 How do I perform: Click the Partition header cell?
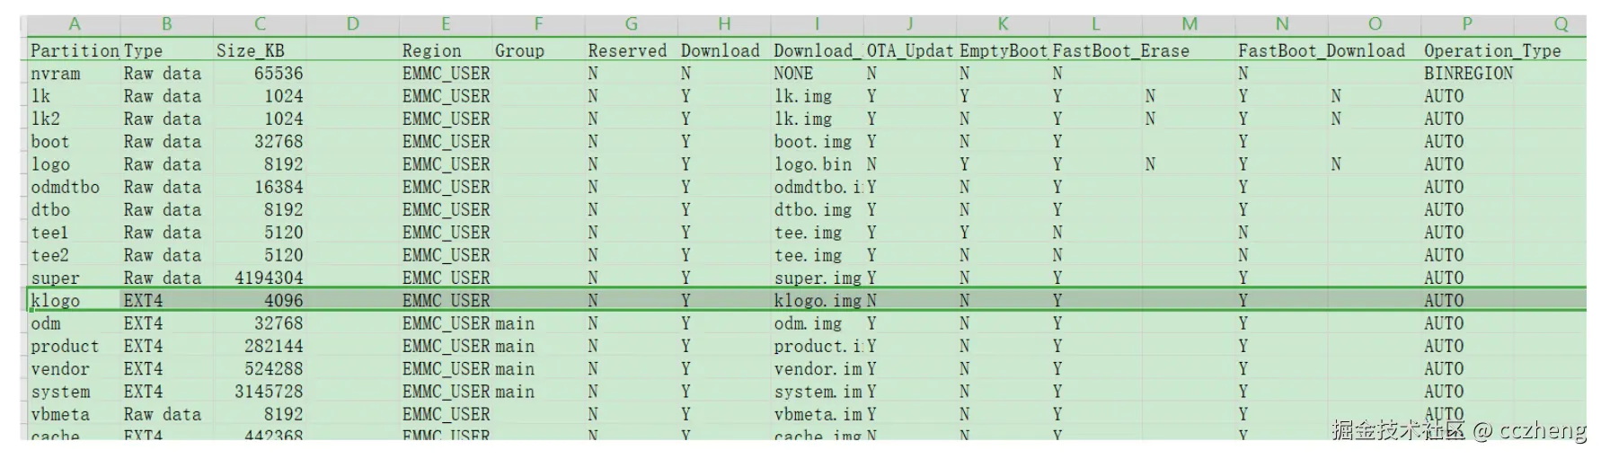pyautogui.click(x=74, y=50)
